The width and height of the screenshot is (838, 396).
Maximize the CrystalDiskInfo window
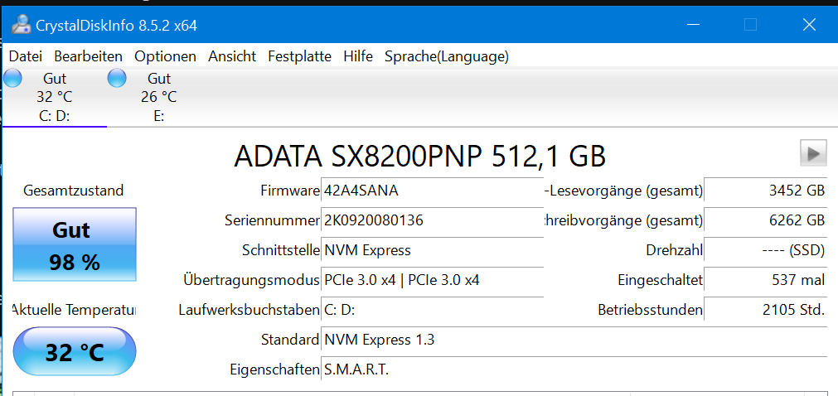pyautogui.click(x=750, y=25)
